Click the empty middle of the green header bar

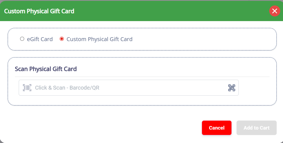click(x=165, y=11)
